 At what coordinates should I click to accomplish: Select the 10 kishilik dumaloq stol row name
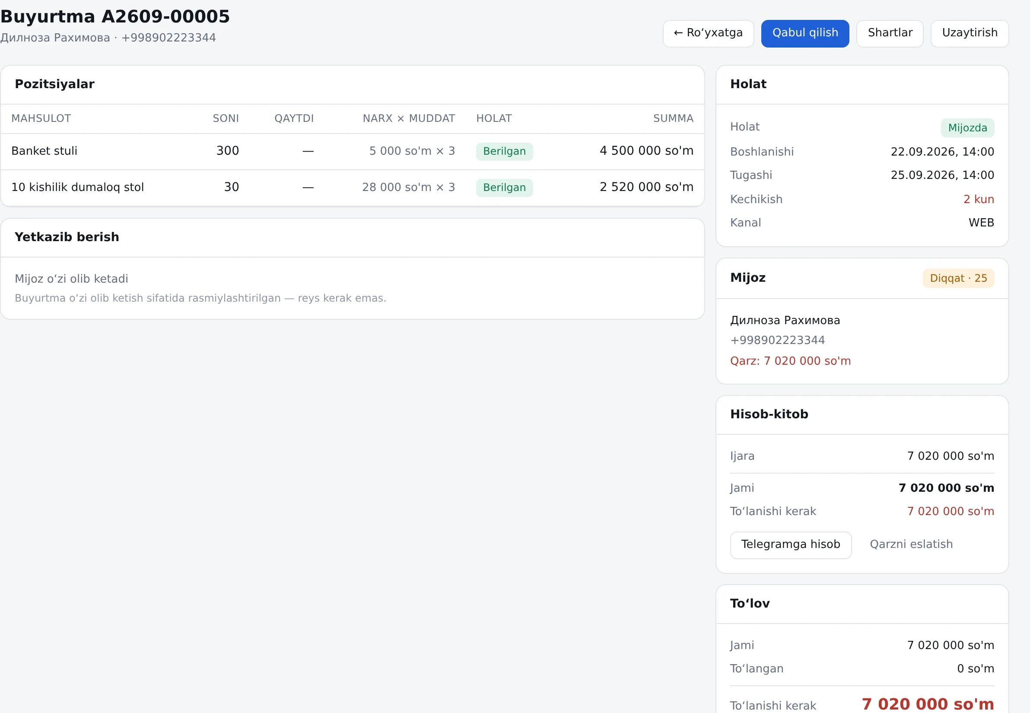coord(78,187)
